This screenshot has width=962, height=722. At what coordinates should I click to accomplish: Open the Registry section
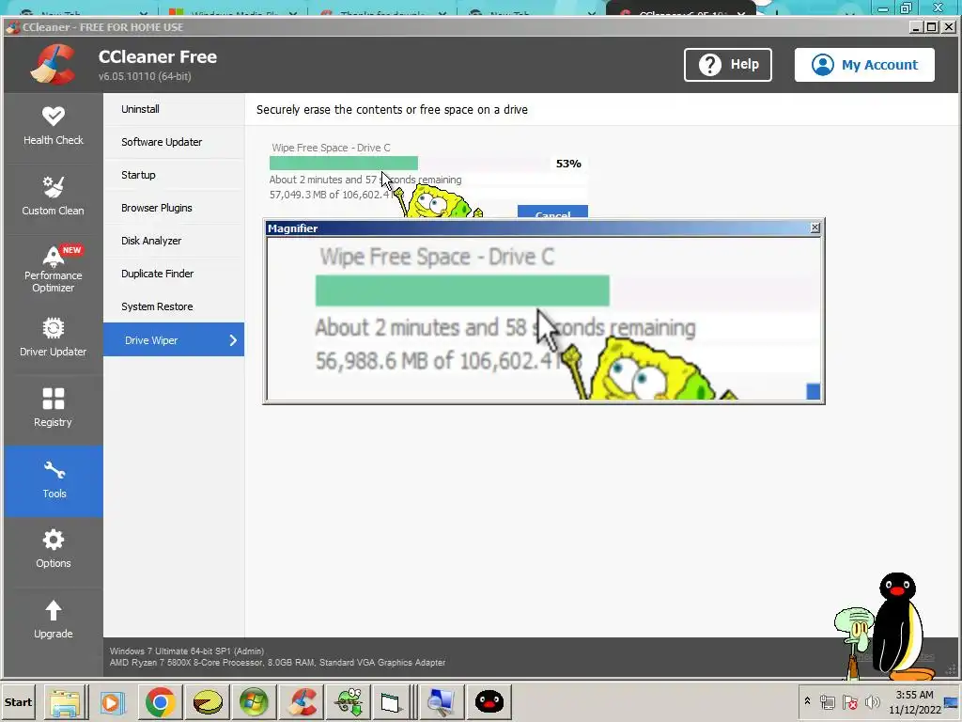coord(54,408)
